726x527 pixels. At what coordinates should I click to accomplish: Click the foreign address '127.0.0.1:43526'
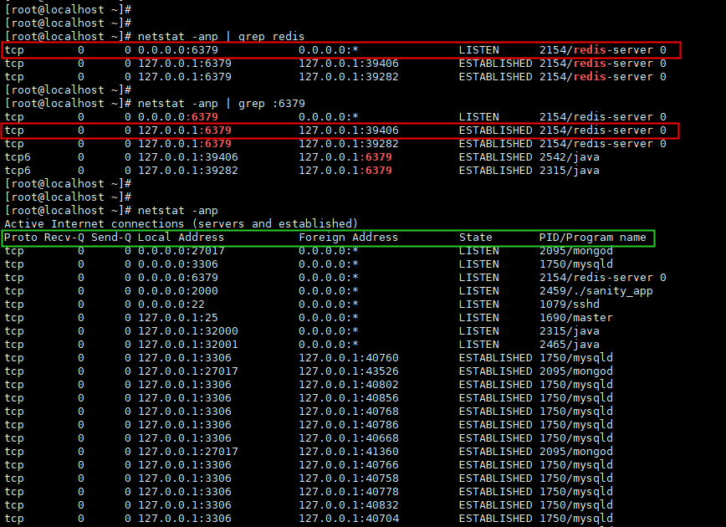(x=349, y=371)
